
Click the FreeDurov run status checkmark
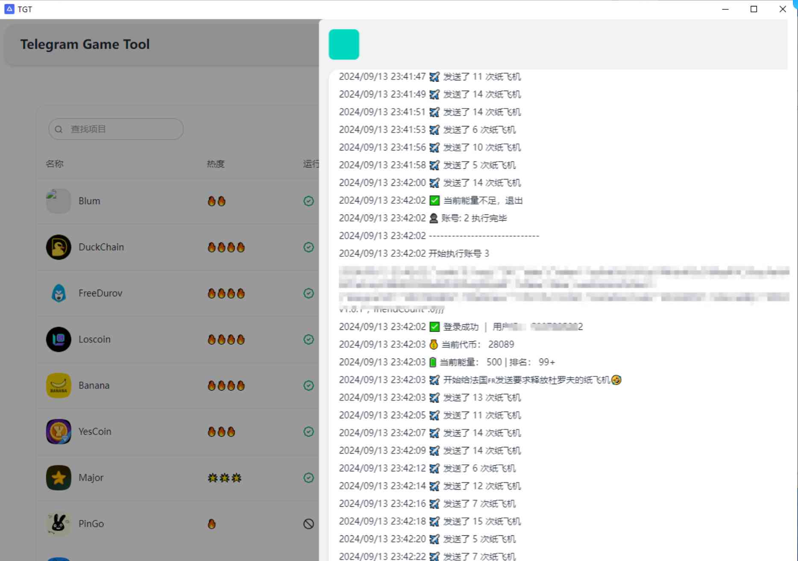[308, 293]
